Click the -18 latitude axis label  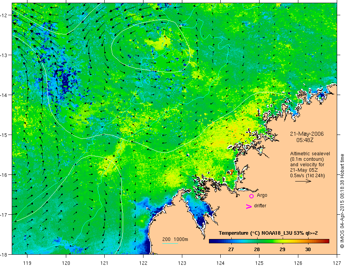(x=4, y=254)
